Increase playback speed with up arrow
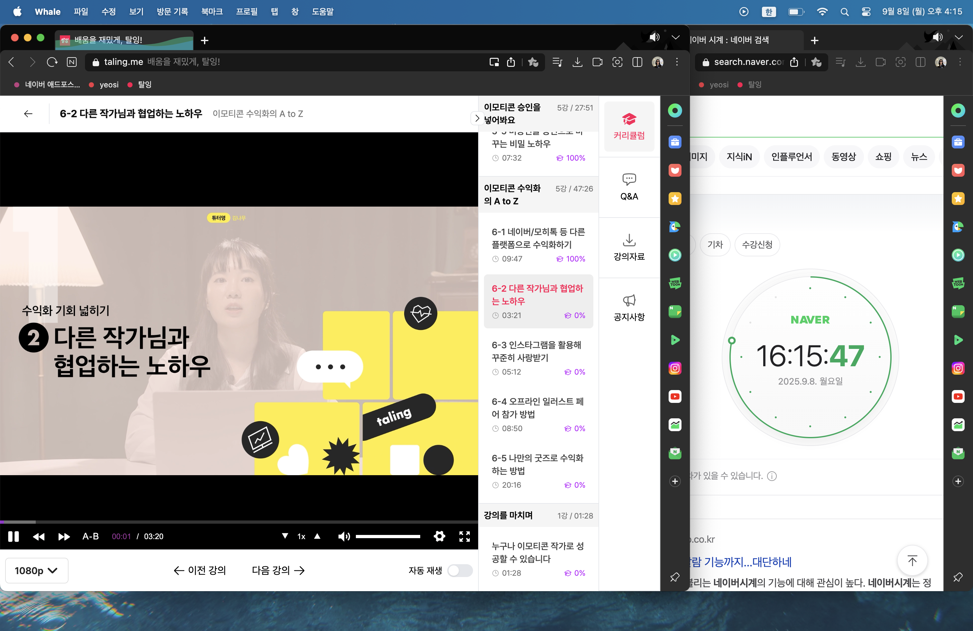 [x=317, y=536]
